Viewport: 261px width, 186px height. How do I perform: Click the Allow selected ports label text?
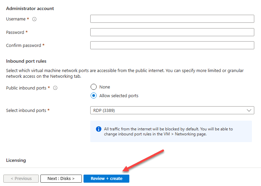(119, 96)
